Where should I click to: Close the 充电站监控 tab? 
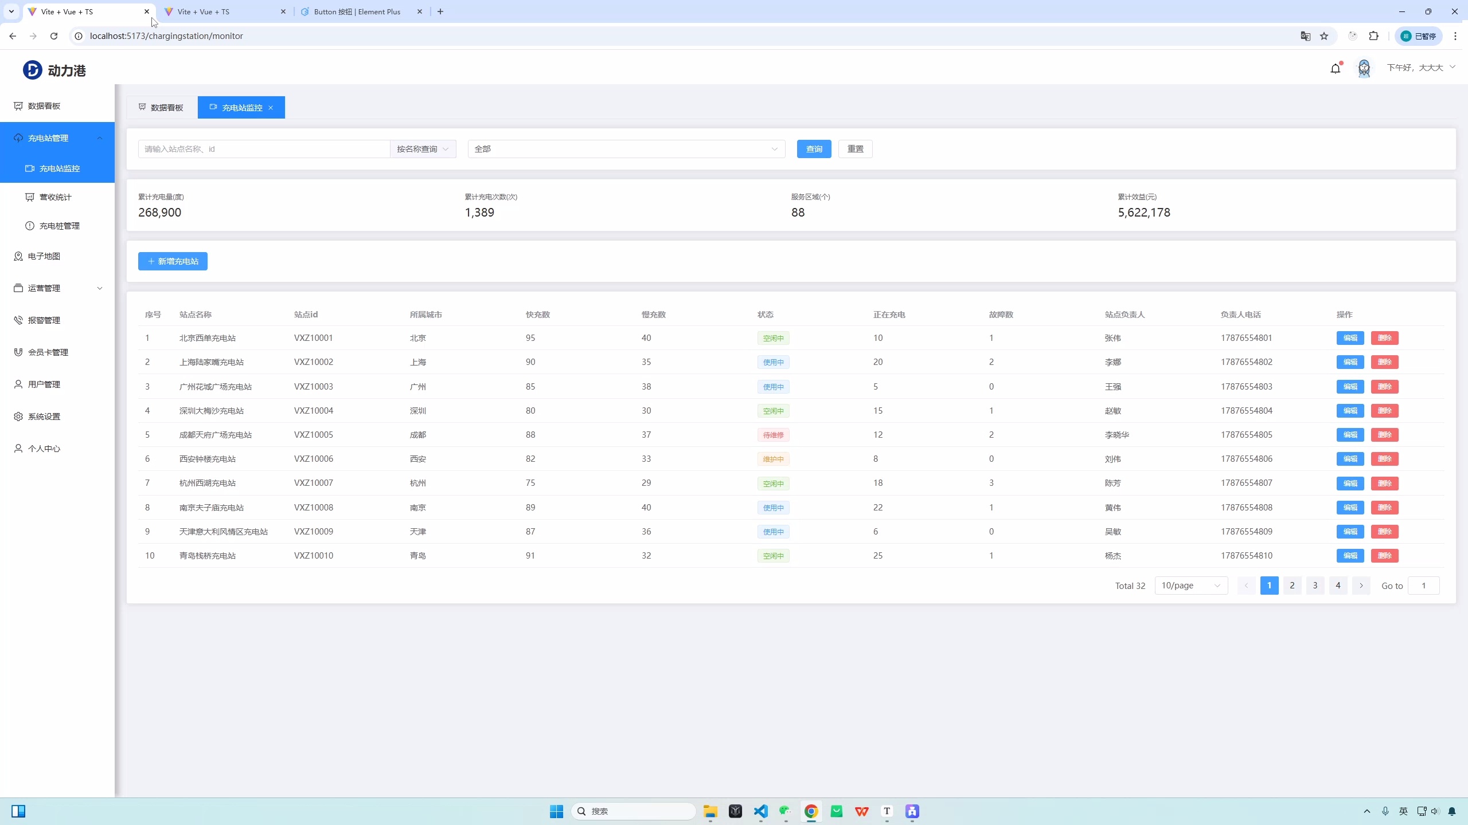pyautogui.click(x=271, y=108)
